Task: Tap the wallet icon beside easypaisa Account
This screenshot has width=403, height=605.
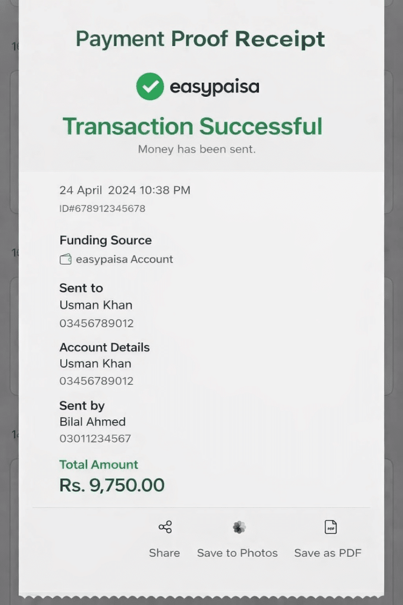Action: pyautogui.click(x=65, y=259)
